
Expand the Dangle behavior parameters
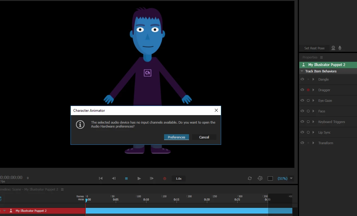(x=313, y=79)
